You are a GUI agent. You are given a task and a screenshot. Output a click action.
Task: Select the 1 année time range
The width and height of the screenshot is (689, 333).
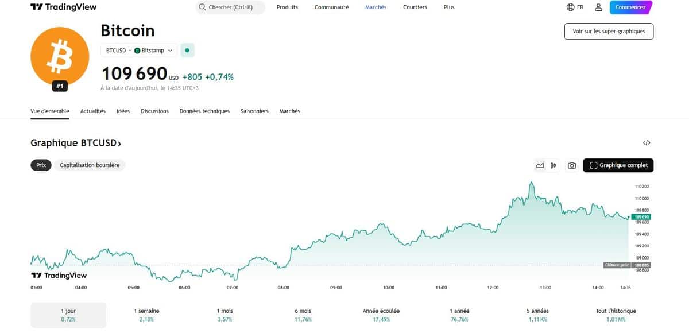pos(459,315)
